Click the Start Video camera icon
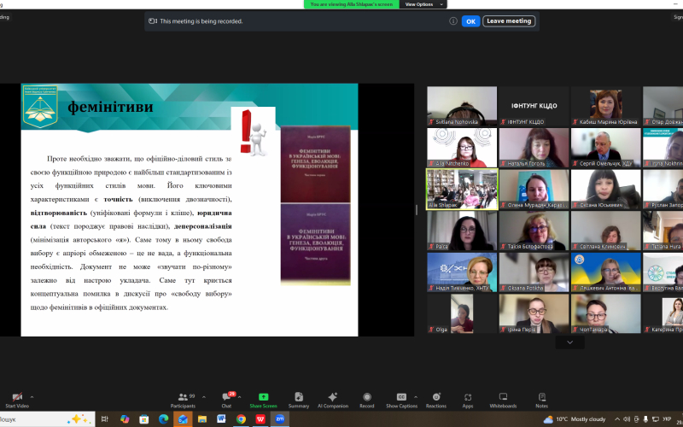Image resolution: width=683 pixels, height=427 pixels. click(17, 397)
